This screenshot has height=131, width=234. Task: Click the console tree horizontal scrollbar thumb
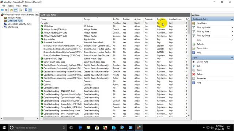(x=14, y=119)
